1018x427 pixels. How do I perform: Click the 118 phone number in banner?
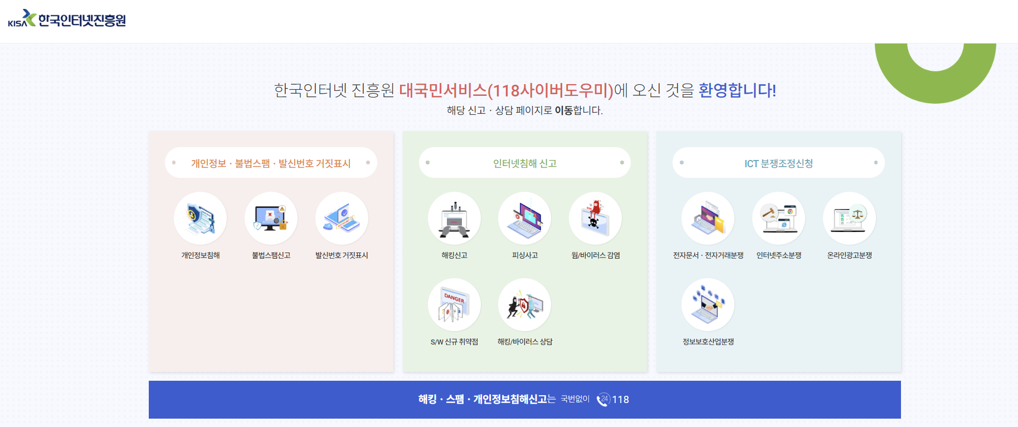pyautogui.click(x=621, y=400)
